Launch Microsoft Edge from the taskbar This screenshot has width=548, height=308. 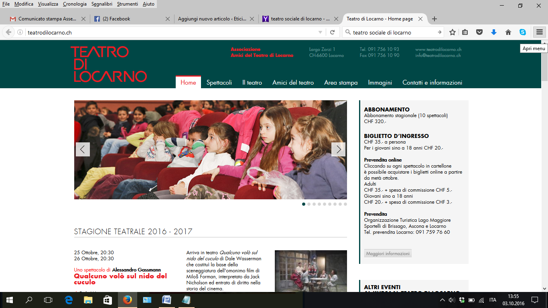point(69,300)
